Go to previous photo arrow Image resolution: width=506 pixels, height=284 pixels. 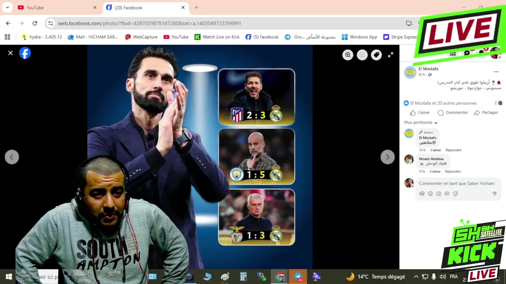[x=11, y=157]
